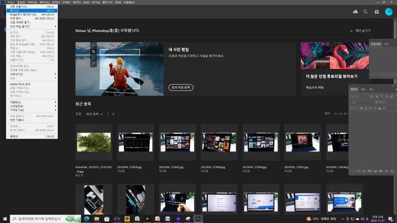The height and width of the screenshot is (223, 397).
Task: Open Microsoft Edge from the taskbar
Action: pos(87,219)
